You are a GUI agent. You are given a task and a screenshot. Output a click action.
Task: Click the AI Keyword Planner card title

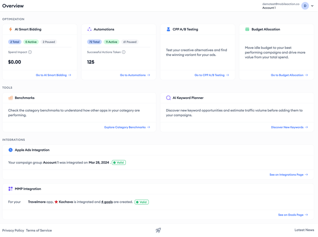(x=188, y=98)
